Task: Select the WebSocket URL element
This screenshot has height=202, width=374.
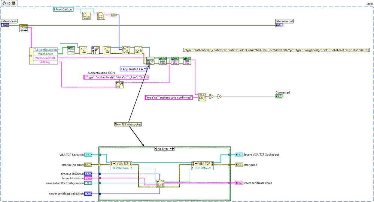Action: 45,58
